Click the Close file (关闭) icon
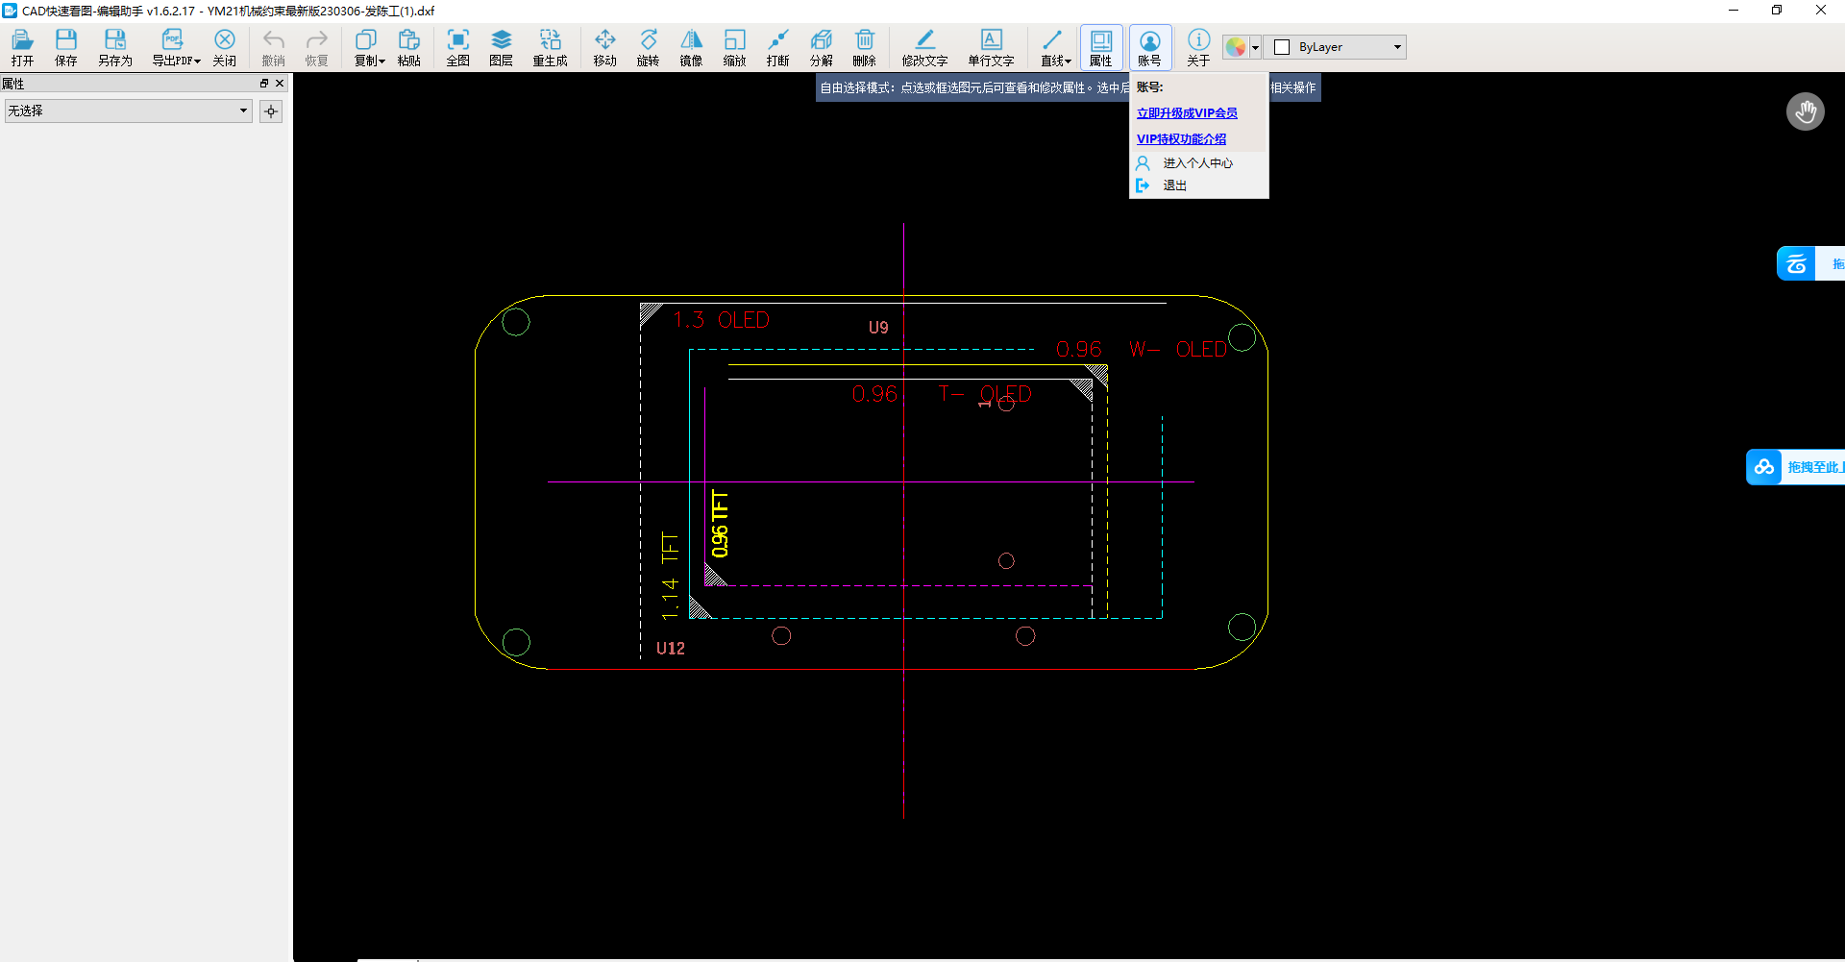Viewport: 1845px width, 962px height. click(224, 46)
